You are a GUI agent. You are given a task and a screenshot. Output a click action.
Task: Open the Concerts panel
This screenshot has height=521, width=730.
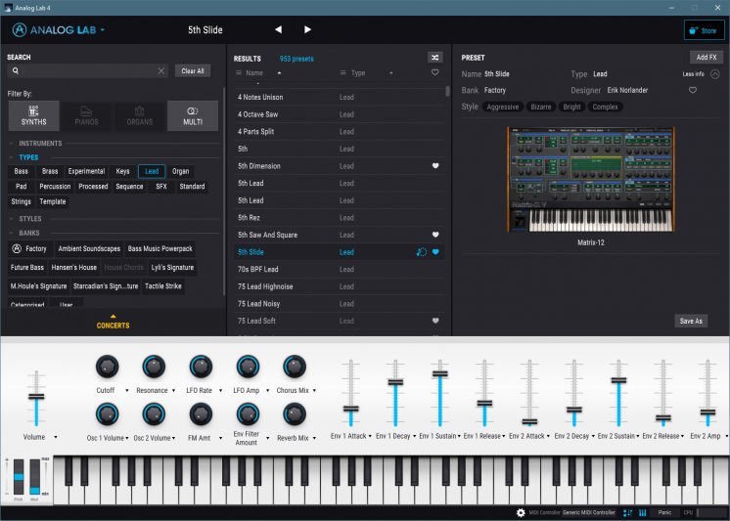114,322
